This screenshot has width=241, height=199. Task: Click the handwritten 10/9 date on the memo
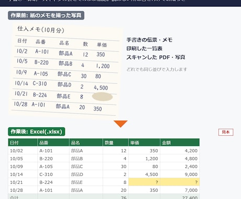point(21,72)
